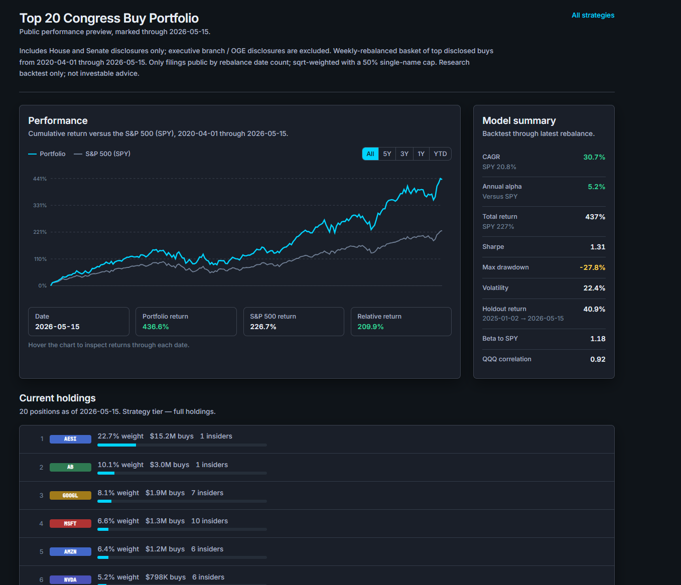Click the Annual alpha 5.2% value
This screenshot has width=681, height=585.
(597, 187)
